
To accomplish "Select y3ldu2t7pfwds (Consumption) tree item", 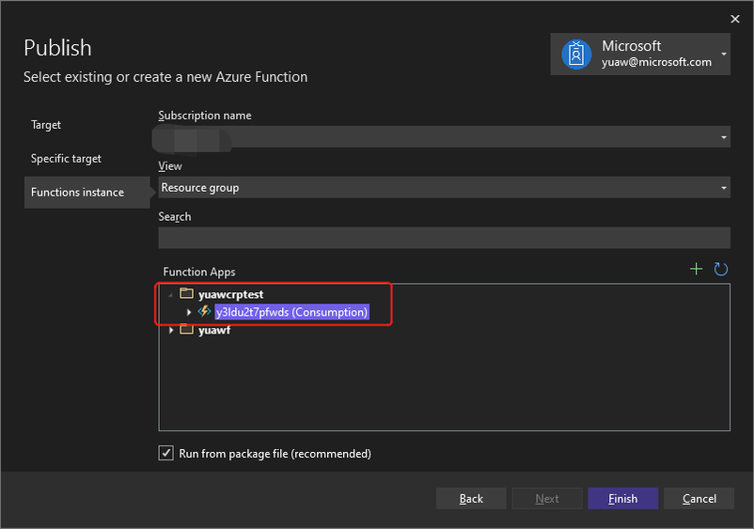I will tap(291, 312).
